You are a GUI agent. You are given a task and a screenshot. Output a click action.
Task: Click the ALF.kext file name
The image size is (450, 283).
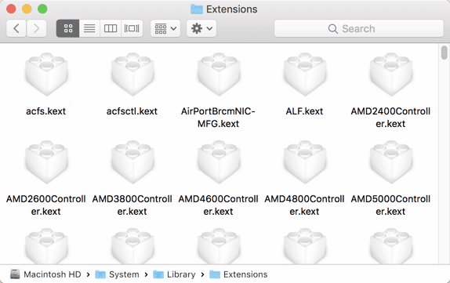(x=304, y=111)
